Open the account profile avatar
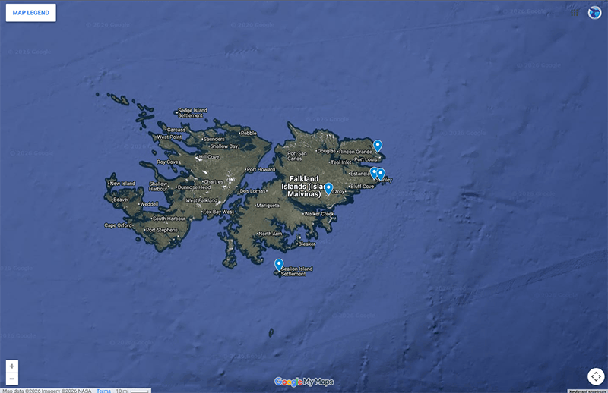Viewport: 608px width, 393px height. click(595, 12)
